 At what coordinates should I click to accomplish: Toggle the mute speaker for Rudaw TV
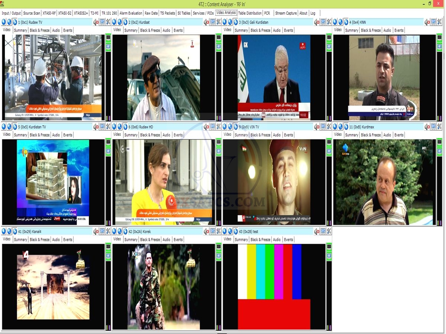[96, 22]
